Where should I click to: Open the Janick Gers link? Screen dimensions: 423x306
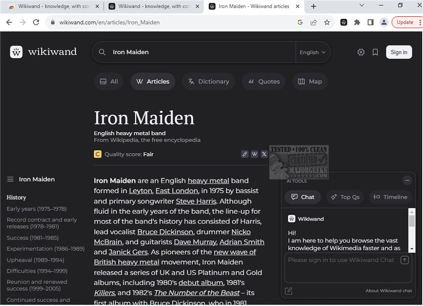pos(128,252)
